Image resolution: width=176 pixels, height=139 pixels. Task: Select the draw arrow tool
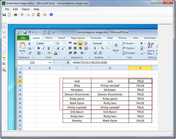pos(4,47)
